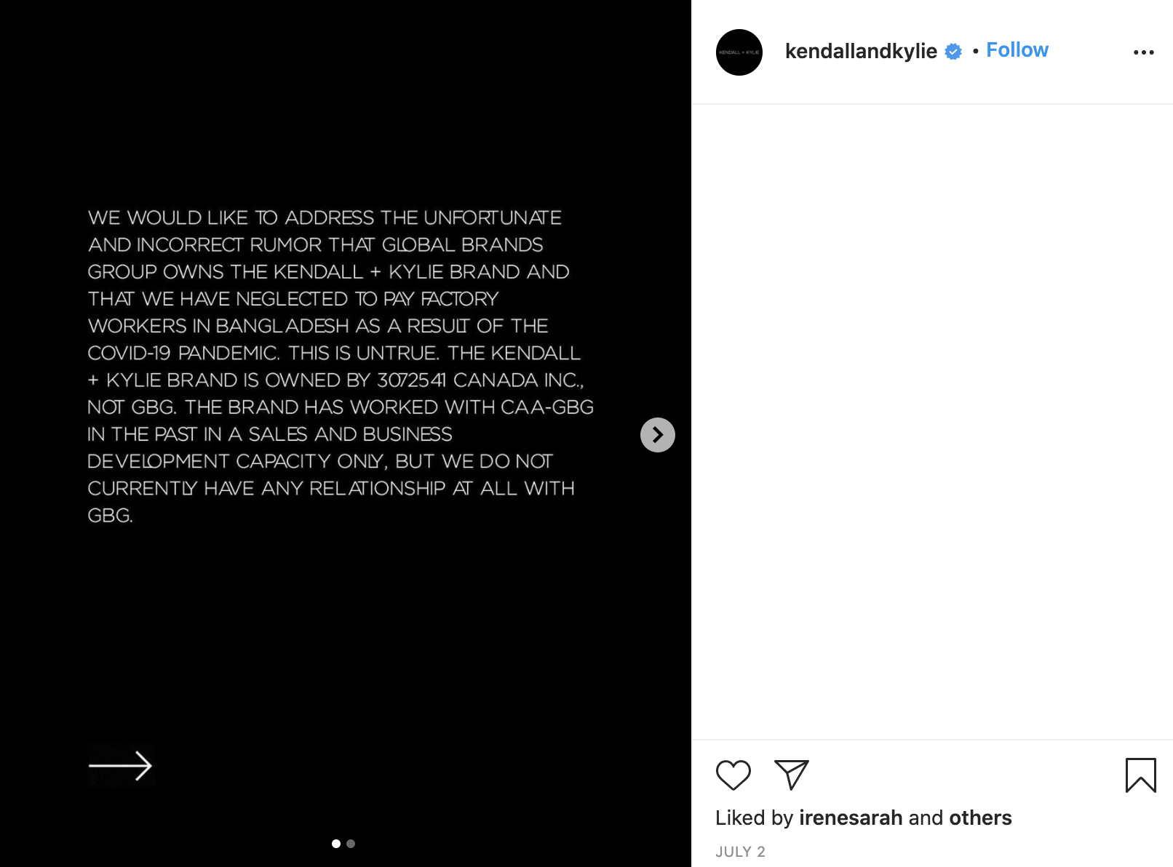
Task: Like the post with the heart icon
Action: (733, 775)
